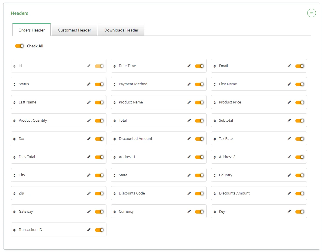Click the up-down arrows next to Address 2
The height and width of the screenshot is (252, 322).
(x=215, y=157)
